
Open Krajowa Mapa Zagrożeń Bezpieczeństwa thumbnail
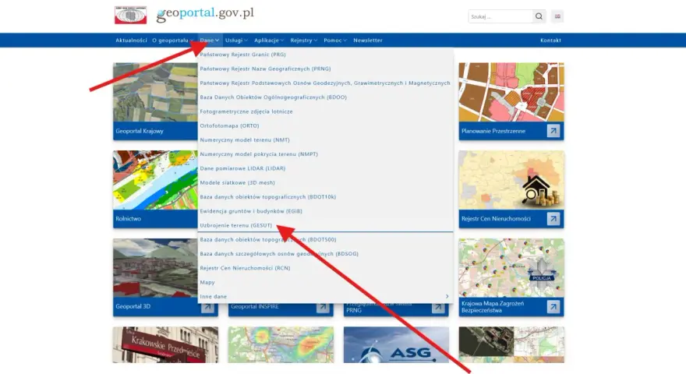click(511, 268)
